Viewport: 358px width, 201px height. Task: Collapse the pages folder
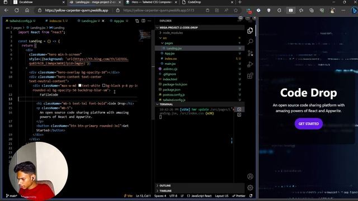pos(200,43)
